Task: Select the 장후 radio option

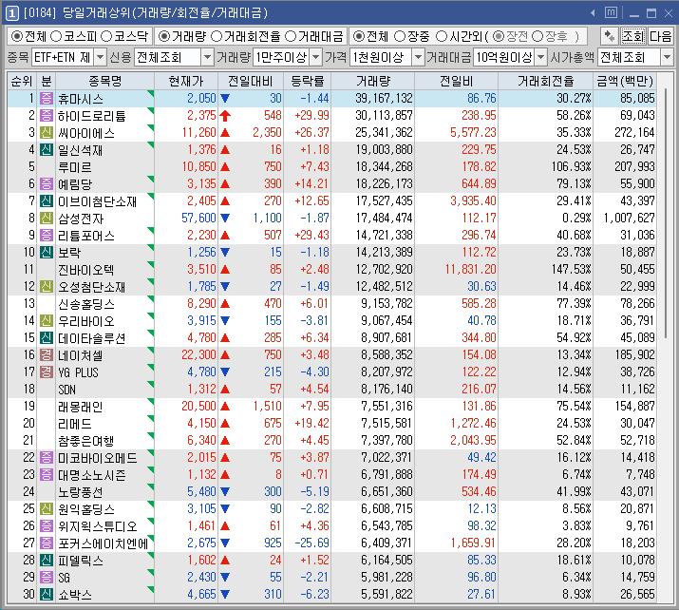Action: [x=538, y=36]
